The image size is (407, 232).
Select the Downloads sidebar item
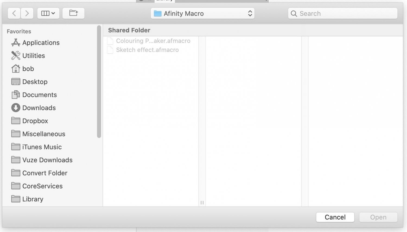39,108
